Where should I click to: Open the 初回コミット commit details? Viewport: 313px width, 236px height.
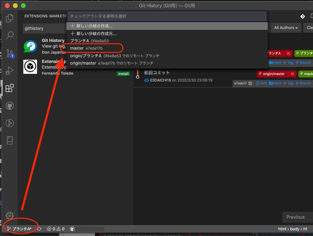coord(157,73)
